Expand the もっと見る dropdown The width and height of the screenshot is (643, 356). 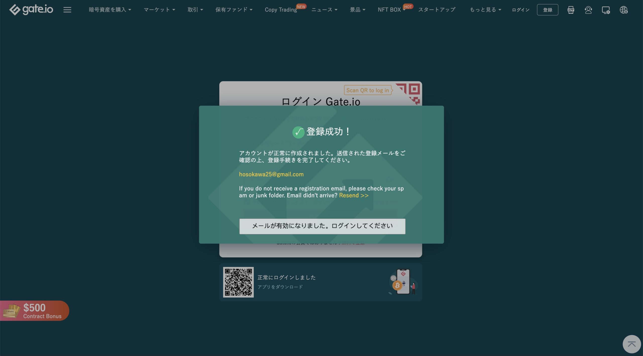coord(485,10)
